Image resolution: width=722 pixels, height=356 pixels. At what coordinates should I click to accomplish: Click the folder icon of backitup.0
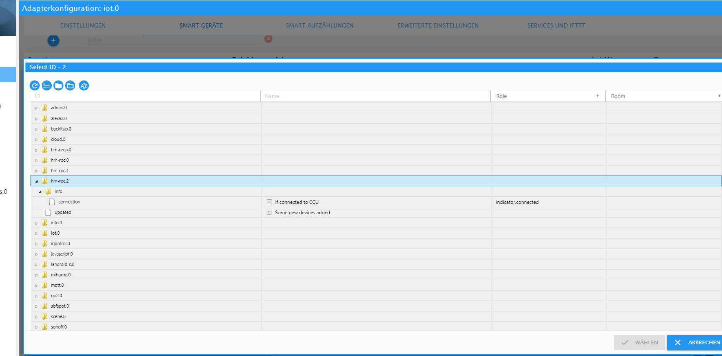click(x=45, y=129)
